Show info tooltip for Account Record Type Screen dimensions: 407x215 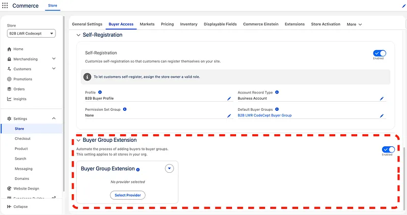click(277, 93)
